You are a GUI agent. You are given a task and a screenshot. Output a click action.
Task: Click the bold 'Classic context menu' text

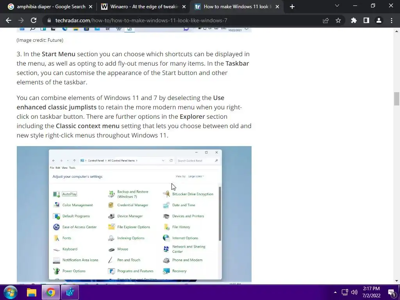(87, 126)
